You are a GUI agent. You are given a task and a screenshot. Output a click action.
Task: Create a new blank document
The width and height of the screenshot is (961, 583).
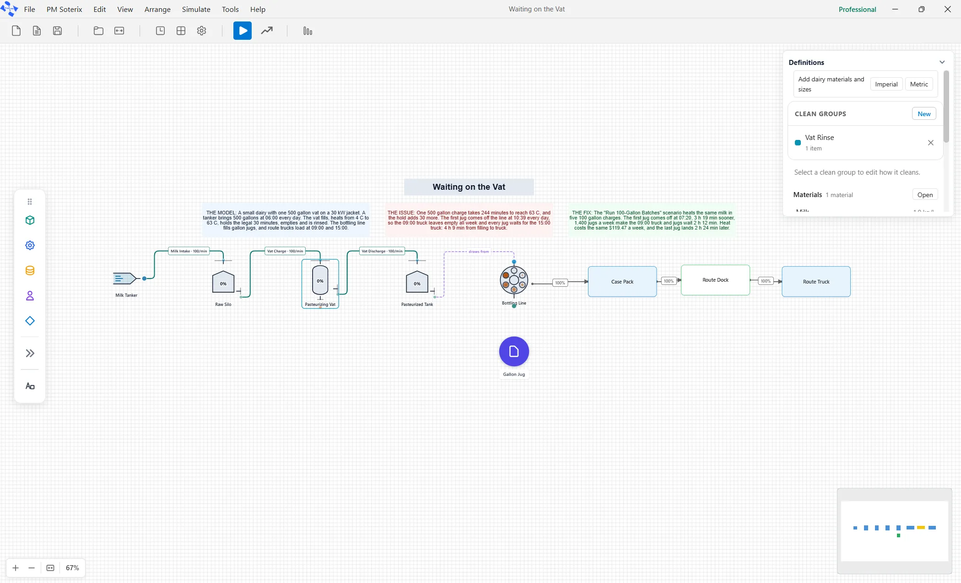(16, 31)
